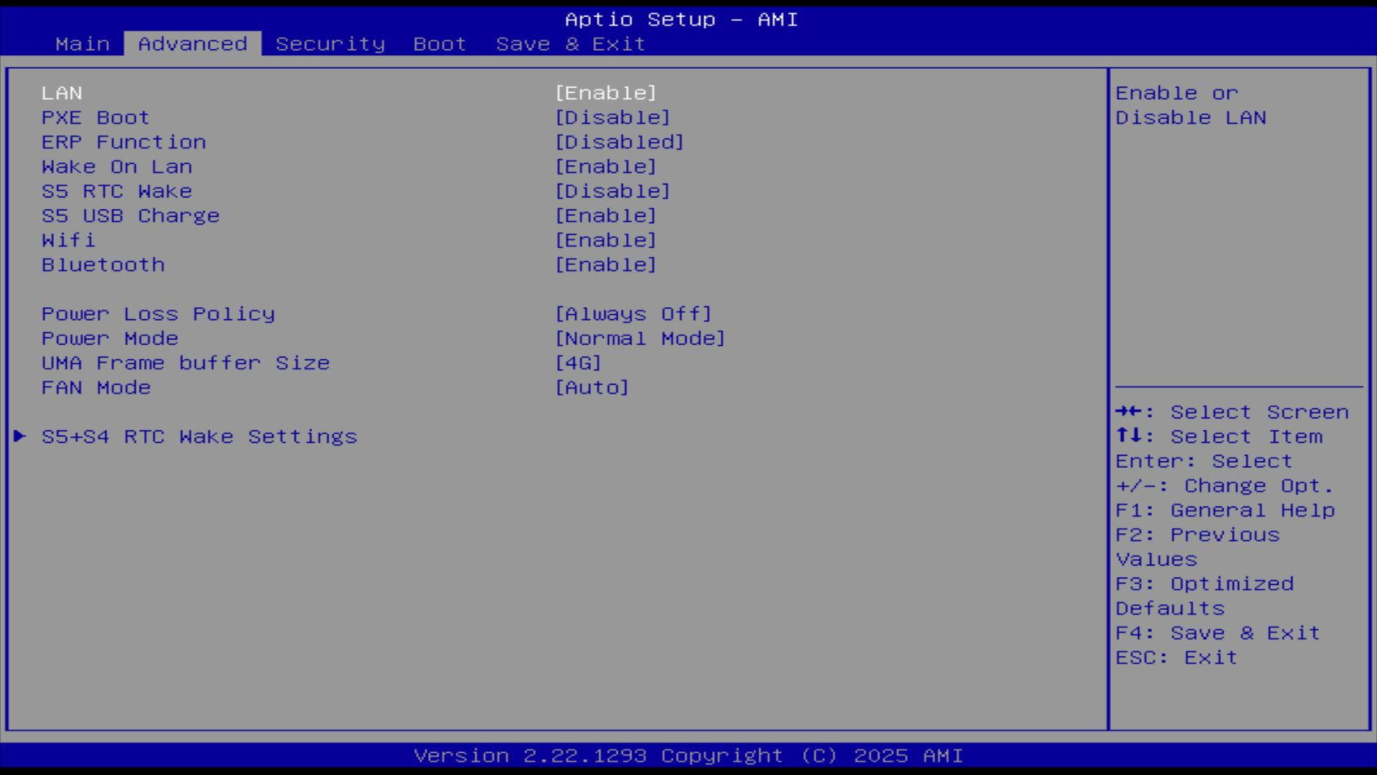
Task: Toggle the Wifi Enable value
Action: tap(605, 240)
